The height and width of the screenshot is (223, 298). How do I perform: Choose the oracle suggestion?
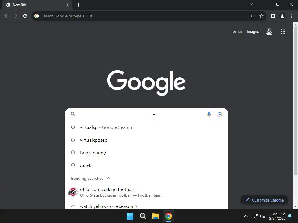(x=146, y=166)
